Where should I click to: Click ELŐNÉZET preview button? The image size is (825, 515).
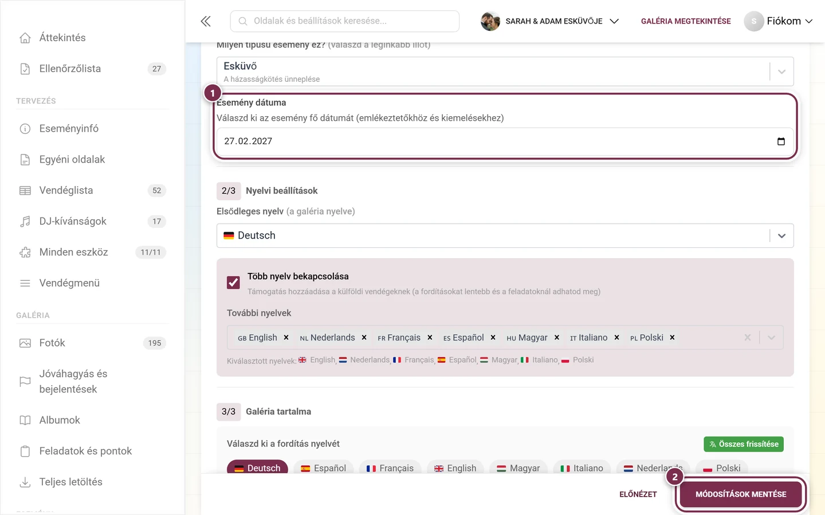(638, 494)
